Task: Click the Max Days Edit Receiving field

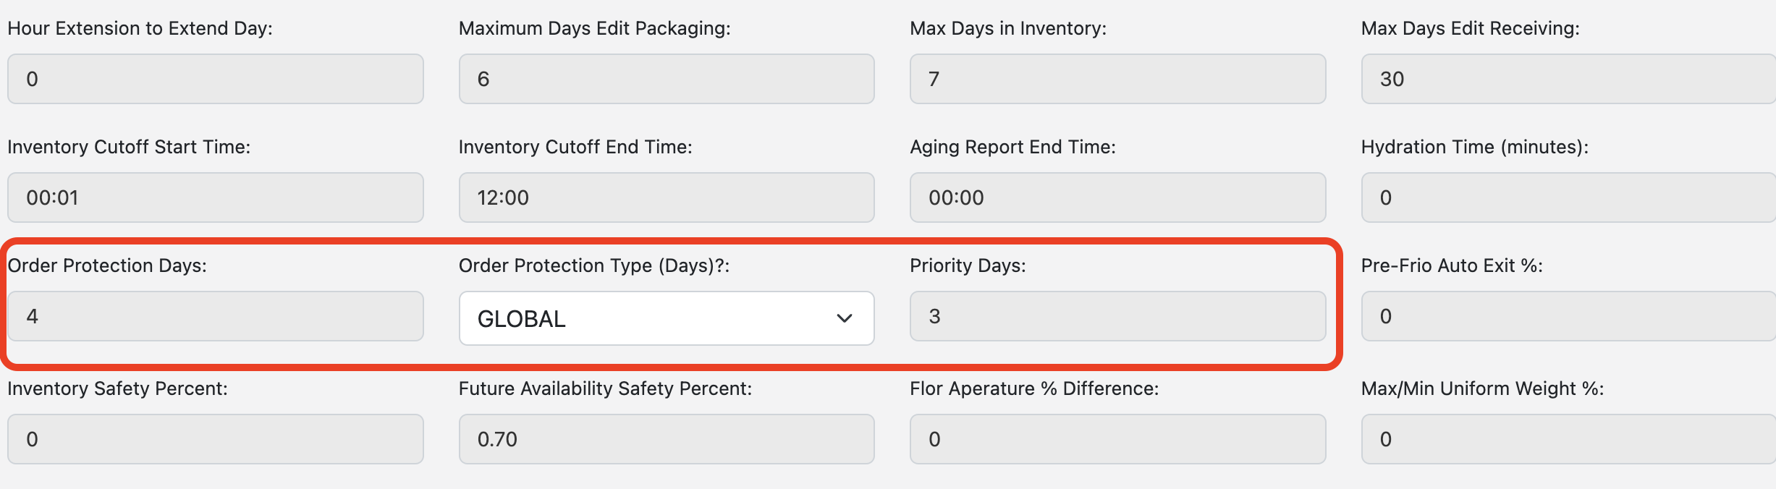Action: [1568, 79]
